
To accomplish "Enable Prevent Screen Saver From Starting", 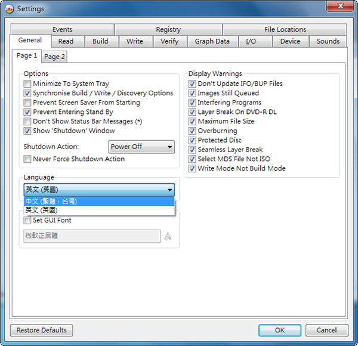I will (27, 103).
